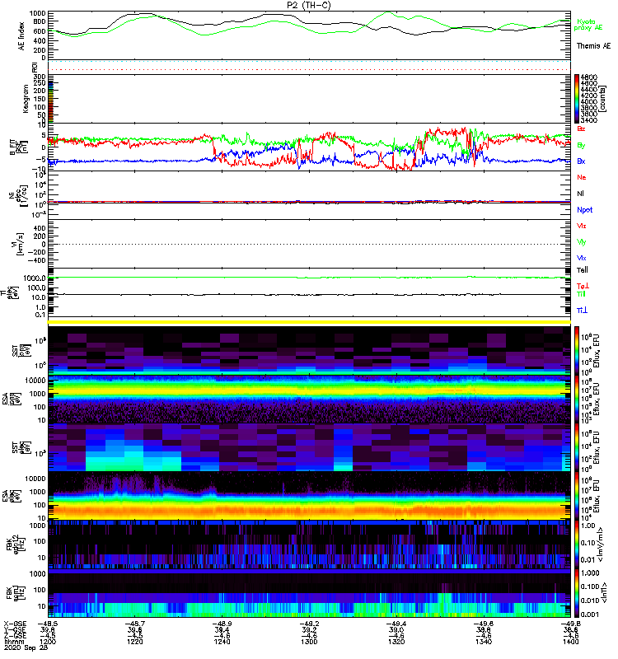Click the colored strip in the Keogram panel

click(x=51, y=101)
